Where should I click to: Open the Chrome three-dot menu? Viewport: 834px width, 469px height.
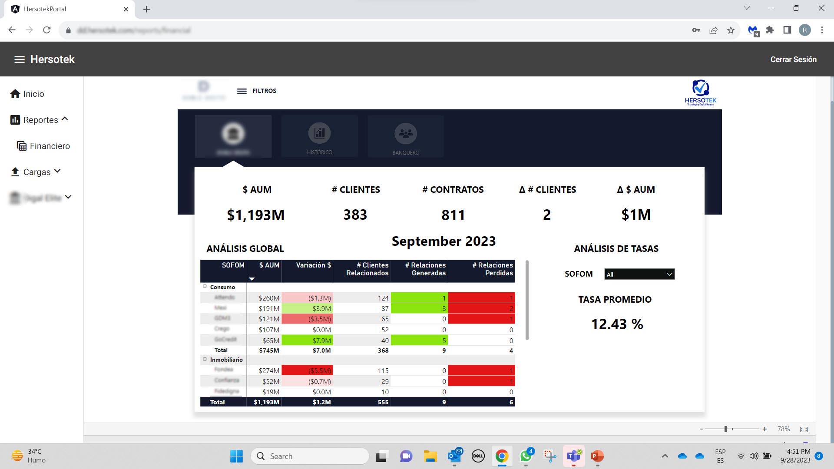pos(822,30)
